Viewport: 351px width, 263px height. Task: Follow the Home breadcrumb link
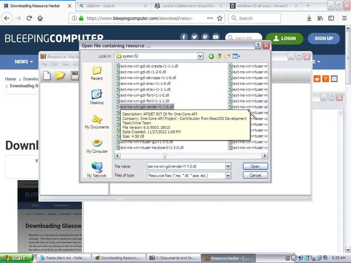(x=11, y=79)
